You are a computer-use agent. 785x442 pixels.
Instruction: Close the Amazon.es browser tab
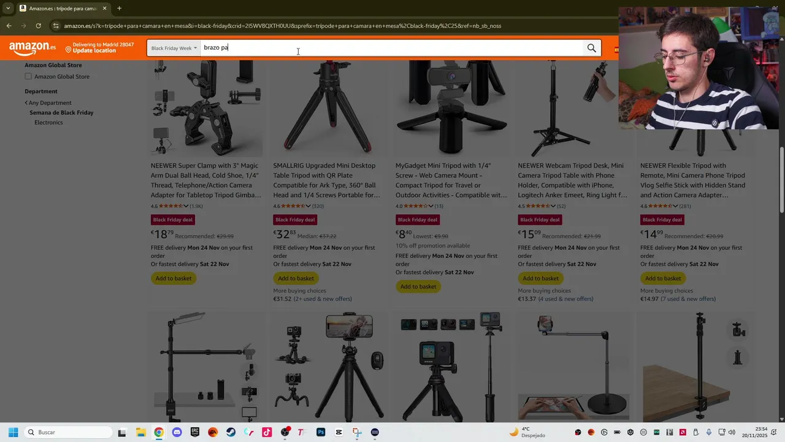coord(104,9)
